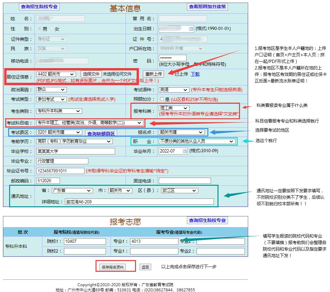Viewport: 330px width, 292px height.
Task: Click the 查询缺额县区 button
Action: (x=101, y=133)
